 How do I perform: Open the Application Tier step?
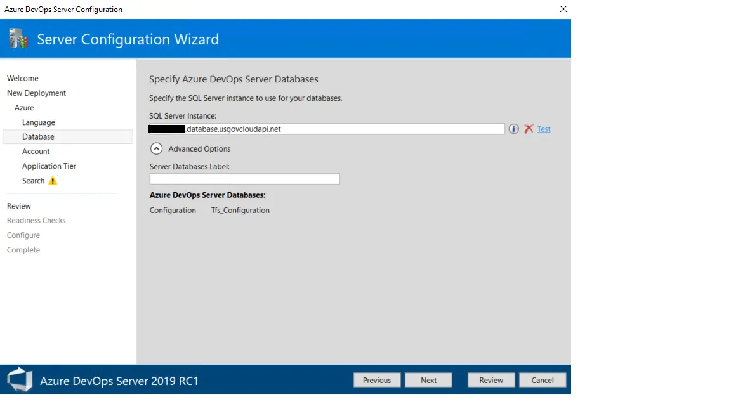click(x=49, y=166)
